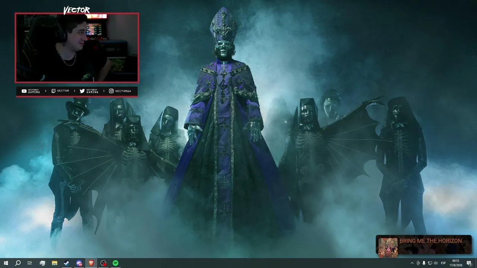Show hidden system tray icons
477x268 pixels.
coord(412,263)
